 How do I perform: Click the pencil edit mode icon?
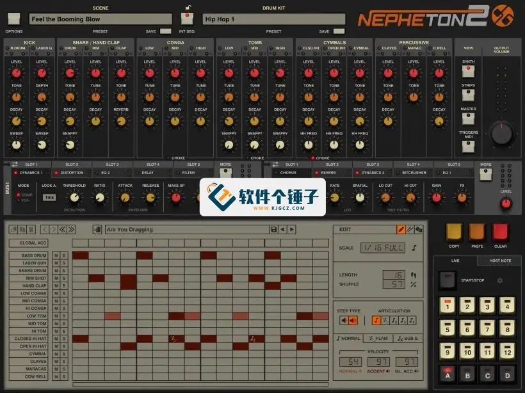pyautogui.click(x=402, y=229)
